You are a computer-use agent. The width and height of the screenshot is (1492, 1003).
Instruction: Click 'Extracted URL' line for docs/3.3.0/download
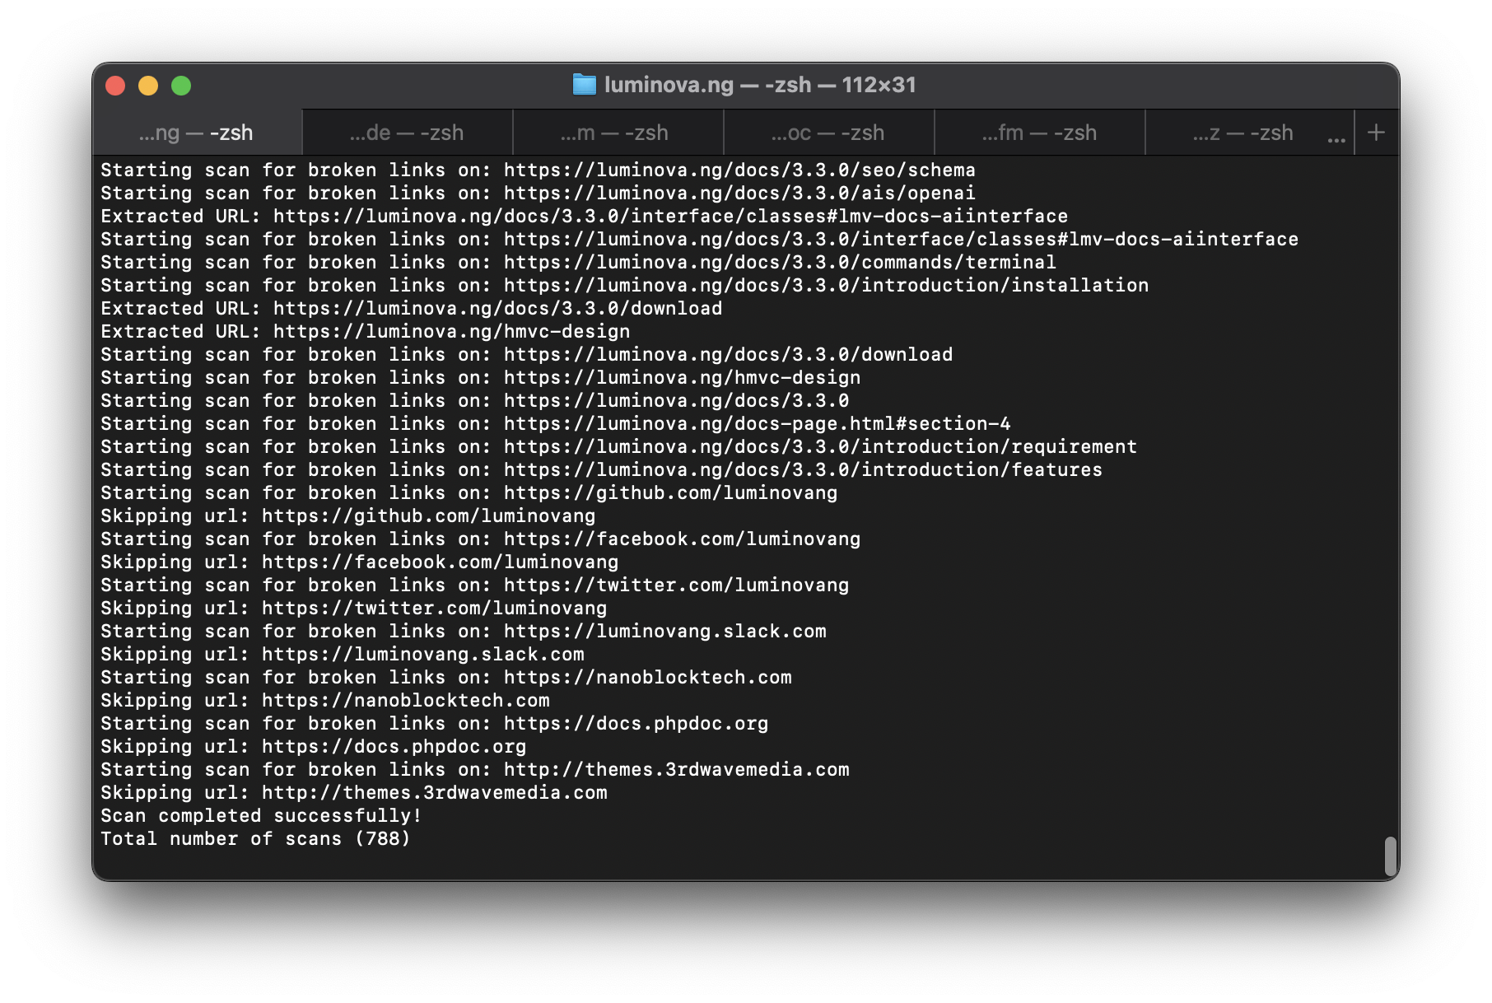(x=412, y=309)
